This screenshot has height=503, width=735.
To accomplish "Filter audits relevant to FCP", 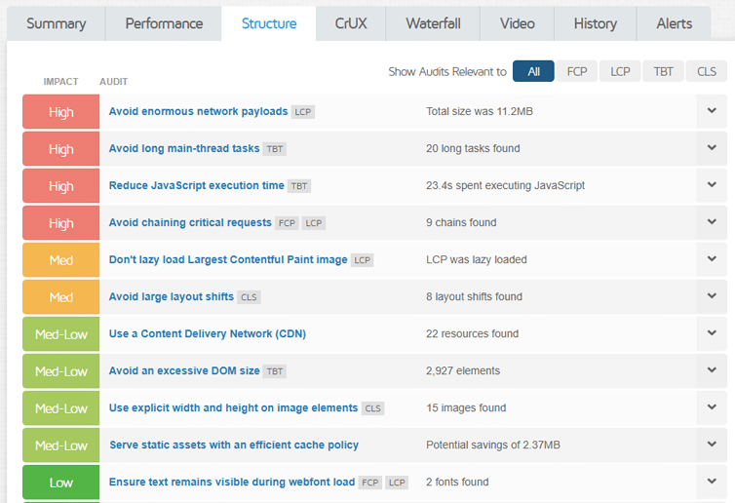I will (576, 71).
